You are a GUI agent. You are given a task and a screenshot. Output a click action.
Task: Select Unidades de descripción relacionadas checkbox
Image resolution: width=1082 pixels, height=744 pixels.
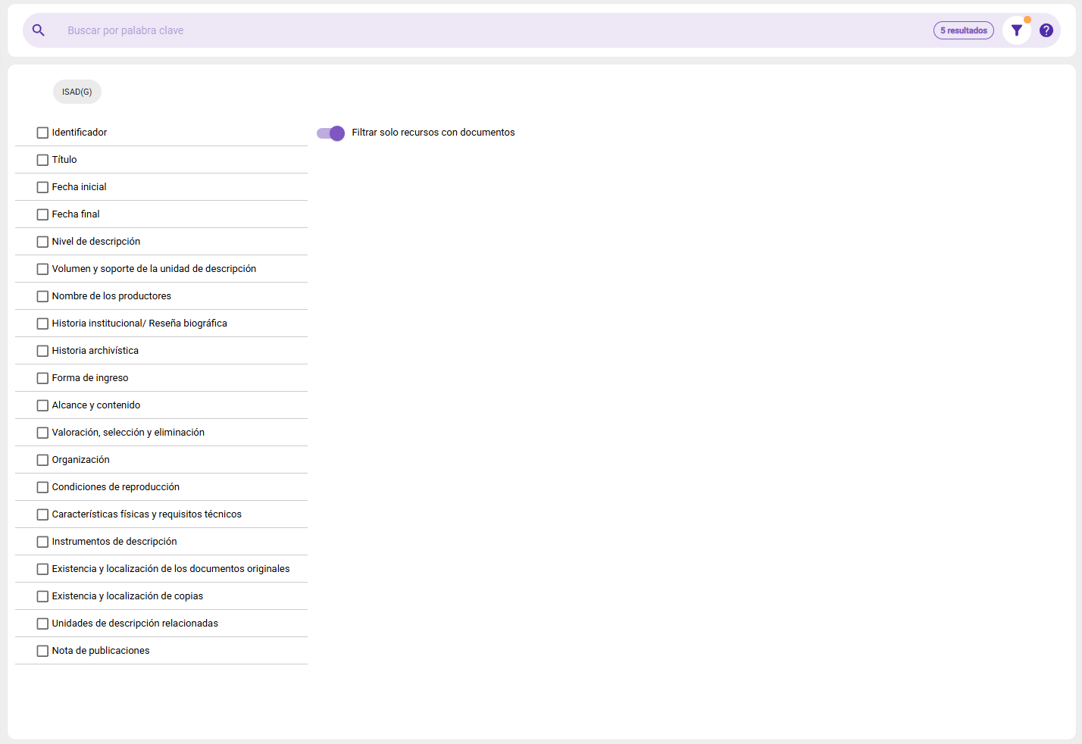coord(42,624)
